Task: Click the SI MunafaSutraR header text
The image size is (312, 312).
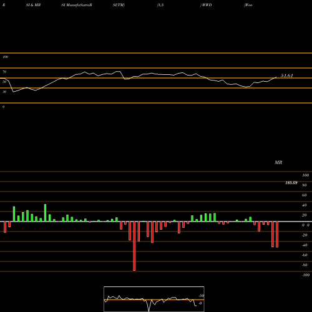Action: click(77, 5)
